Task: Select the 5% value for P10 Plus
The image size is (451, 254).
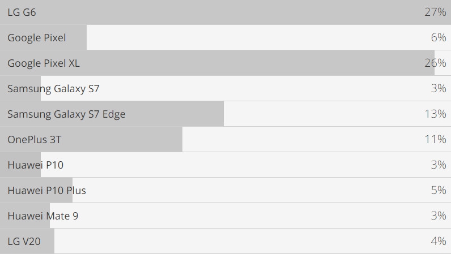Action: point(439,191)
